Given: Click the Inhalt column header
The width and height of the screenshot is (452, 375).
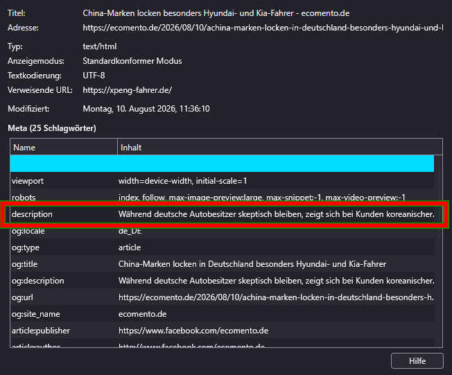Looking at the screenshot, I should click(280, 147).
